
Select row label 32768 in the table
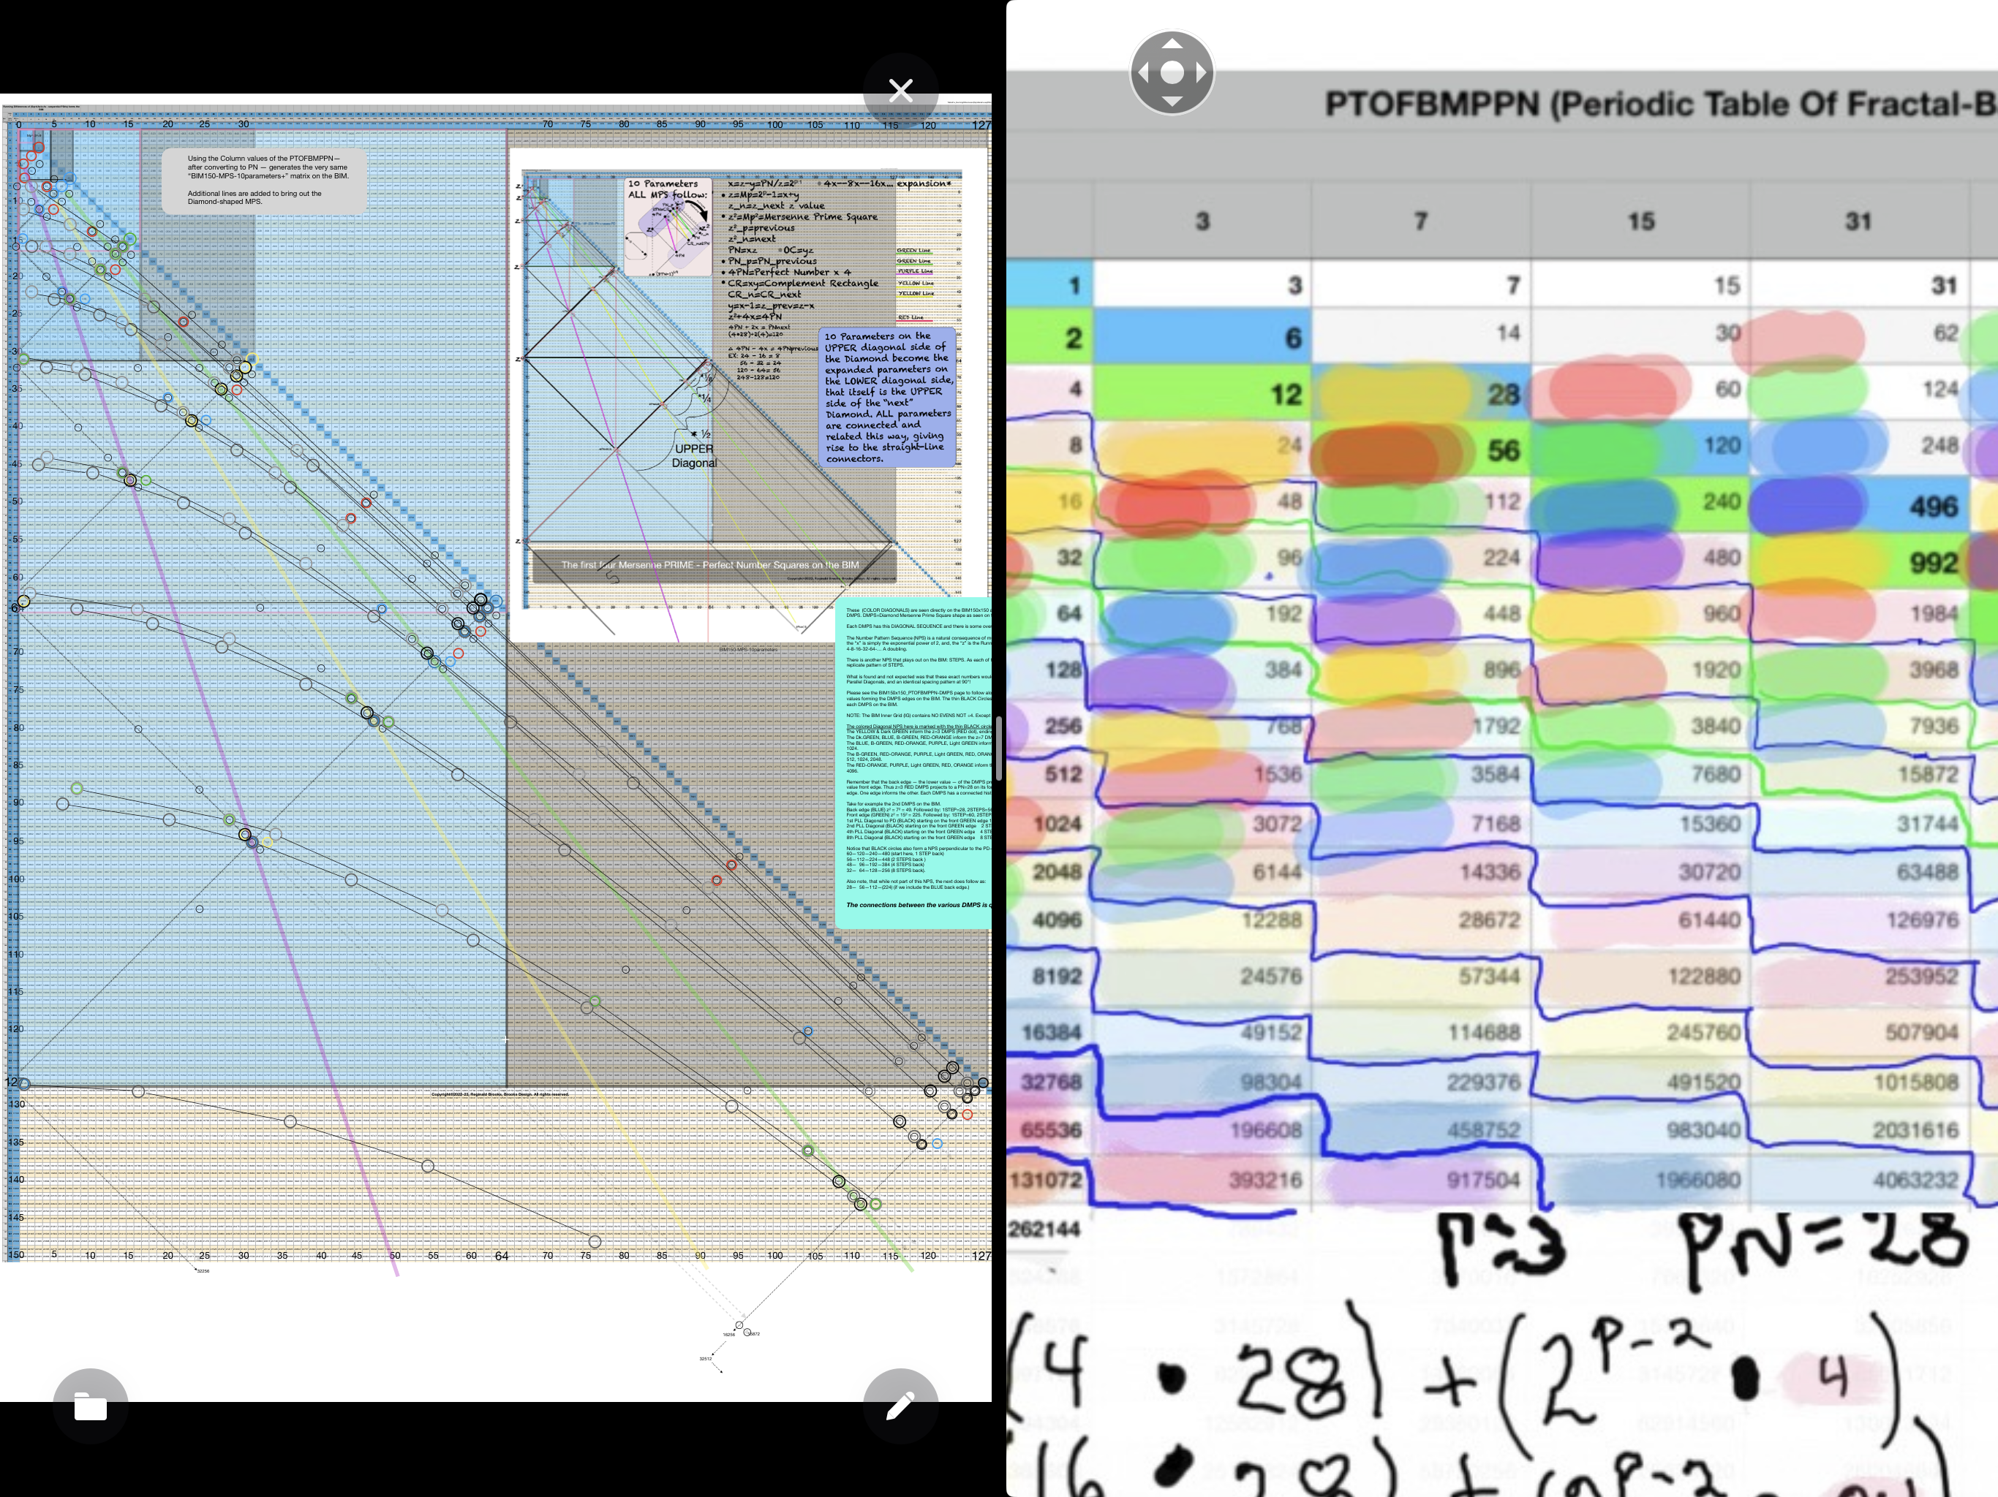1050,1082
